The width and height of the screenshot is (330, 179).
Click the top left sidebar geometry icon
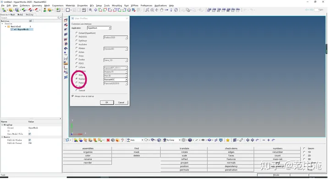point(66,21)
